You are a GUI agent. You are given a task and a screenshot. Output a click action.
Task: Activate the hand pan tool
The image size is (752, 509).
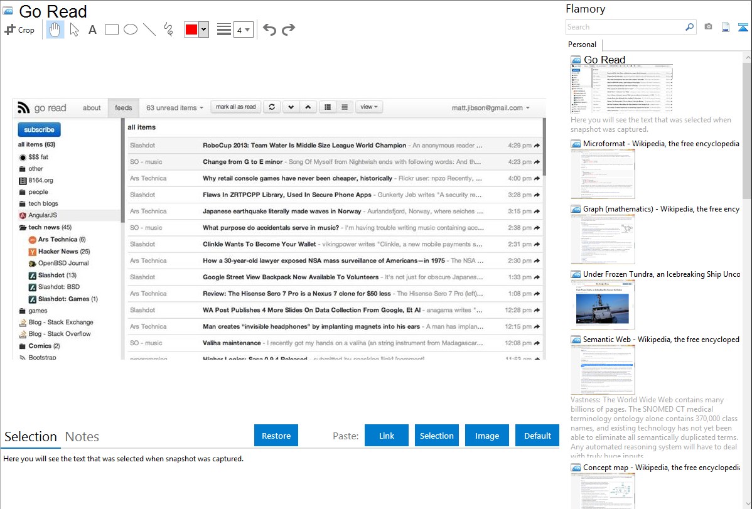(x=55, y=29)
